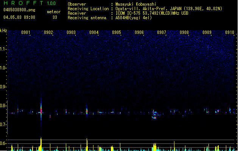Screen dimensions: 238x151
Task: Click the date stamp 04.05.03 09:00
Action: (x=19, y=17)
